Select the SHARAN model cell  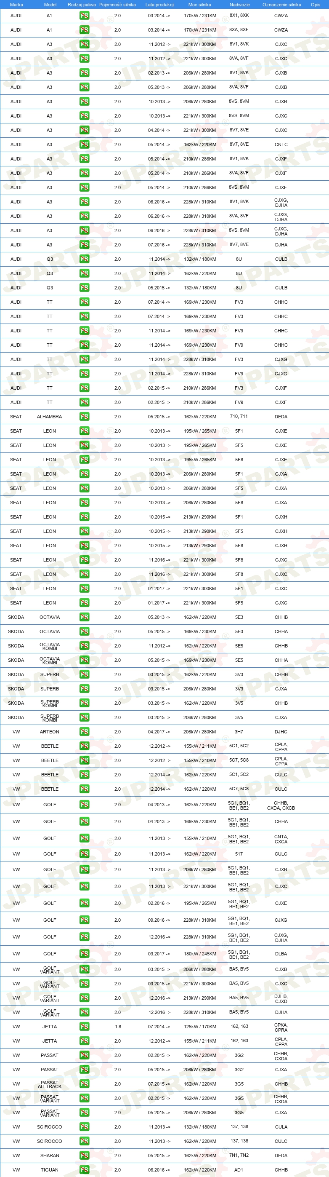pyautogui.click(x=49, y=1156)
